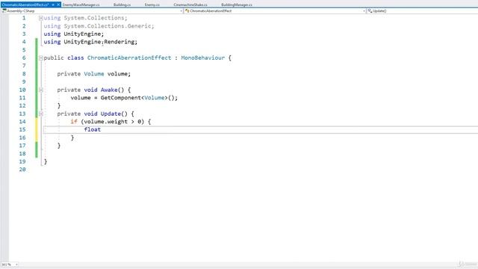Collapse the ChromaticAberrationEffect class block

tap(40, 58)
